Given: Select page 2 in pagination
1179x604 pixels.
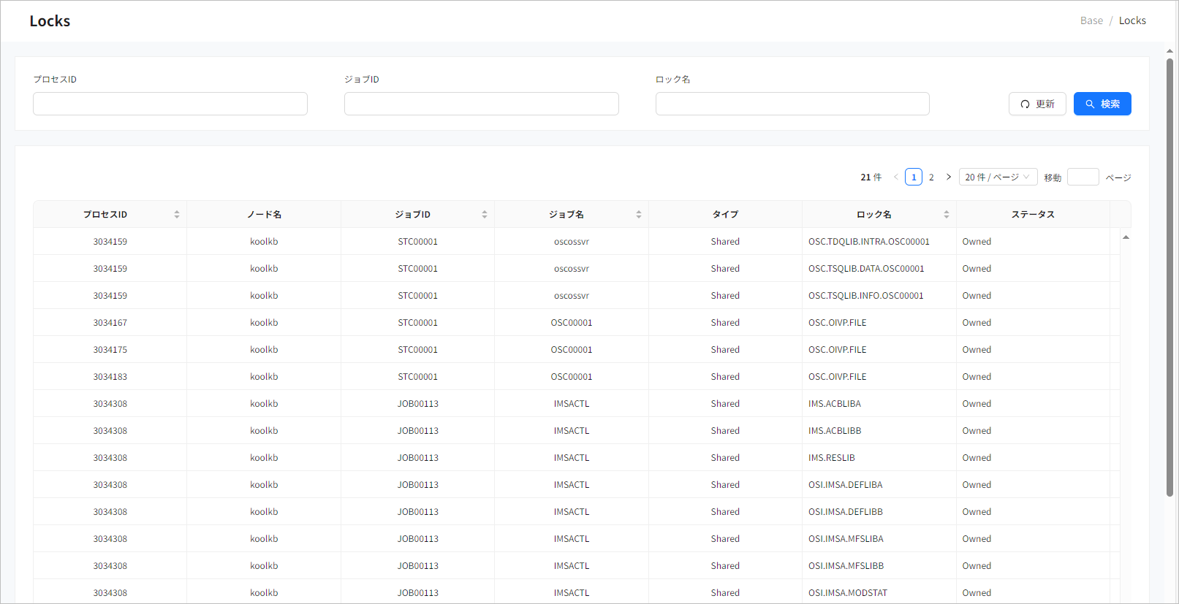Looking at the screenshot, I should pos(931,177).
